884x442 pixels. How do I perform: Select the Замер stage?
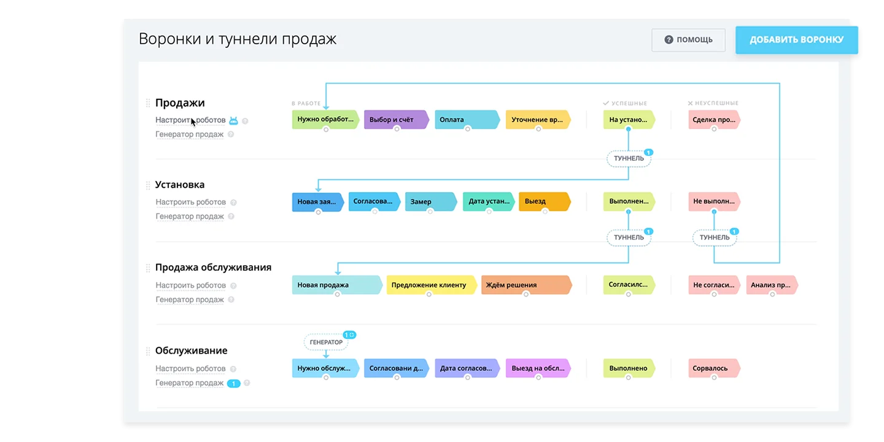(431, 202)
